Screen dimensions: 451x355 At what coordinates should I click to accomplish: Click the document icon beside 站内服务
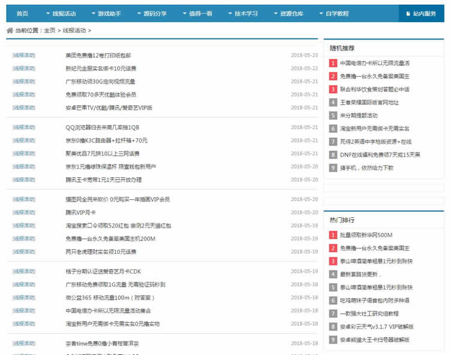pyautogui.click(x=408, y=14)
